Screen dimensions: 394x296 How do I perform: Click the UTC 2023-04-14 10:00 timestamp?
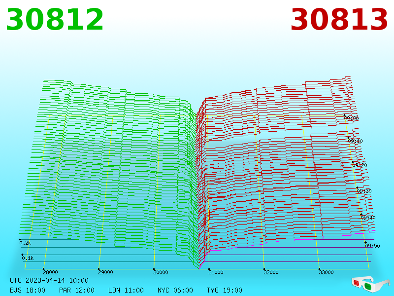(49, 280)
